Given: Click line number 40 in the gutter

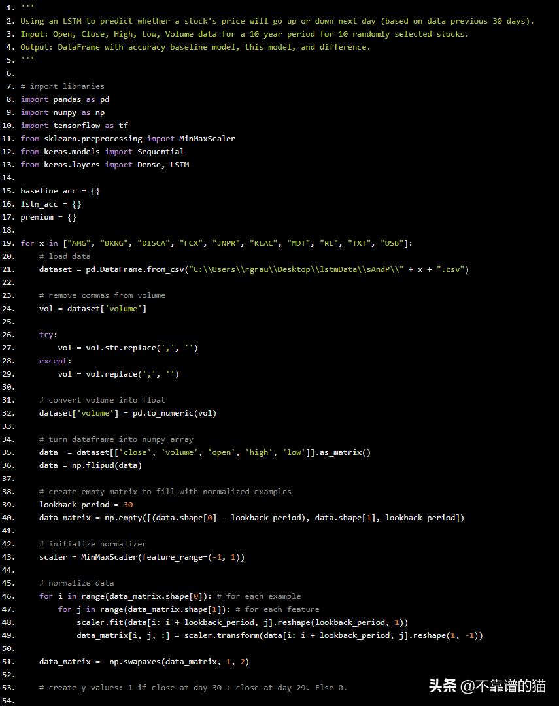Looking at the screenshot, I should pos(8,517).
